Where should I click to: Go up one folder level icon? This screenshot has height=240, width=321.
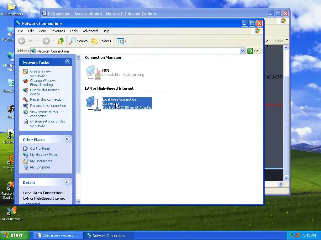pos(61,41)
